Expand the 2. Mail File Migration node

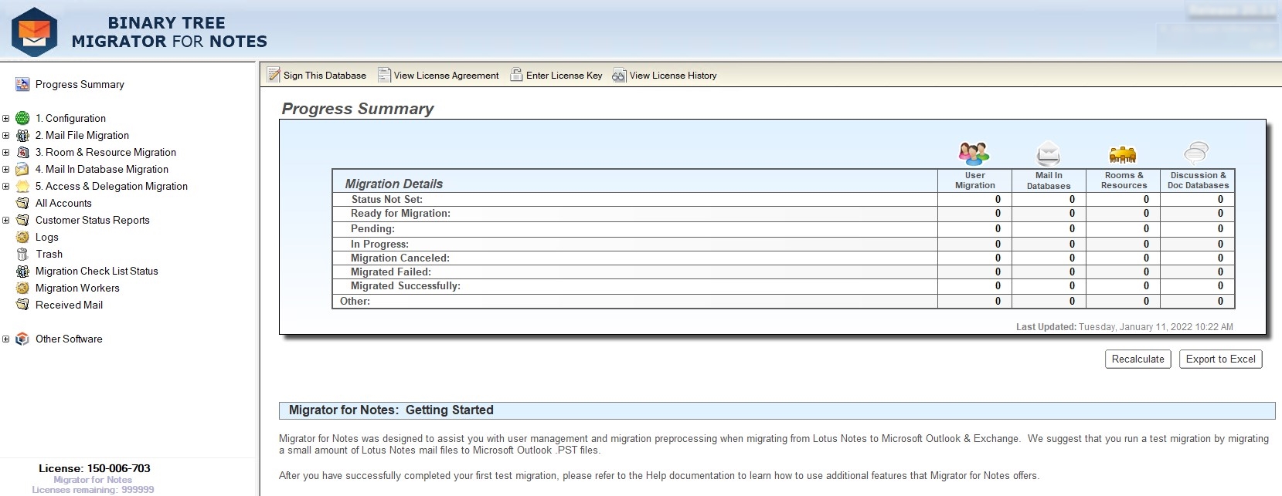[5, 135]
